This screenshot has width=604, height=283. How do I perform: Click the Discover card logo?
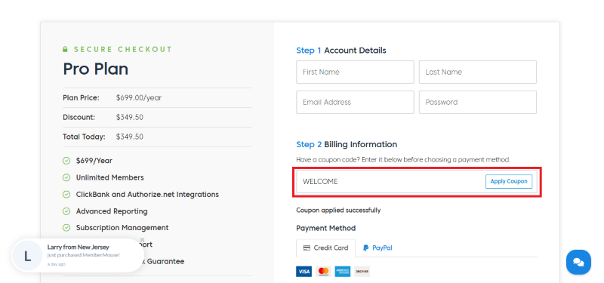[362, 272]
